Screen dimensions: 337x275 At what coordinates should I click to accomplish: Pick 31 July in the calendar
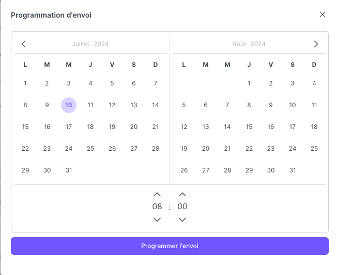point(69,170)
